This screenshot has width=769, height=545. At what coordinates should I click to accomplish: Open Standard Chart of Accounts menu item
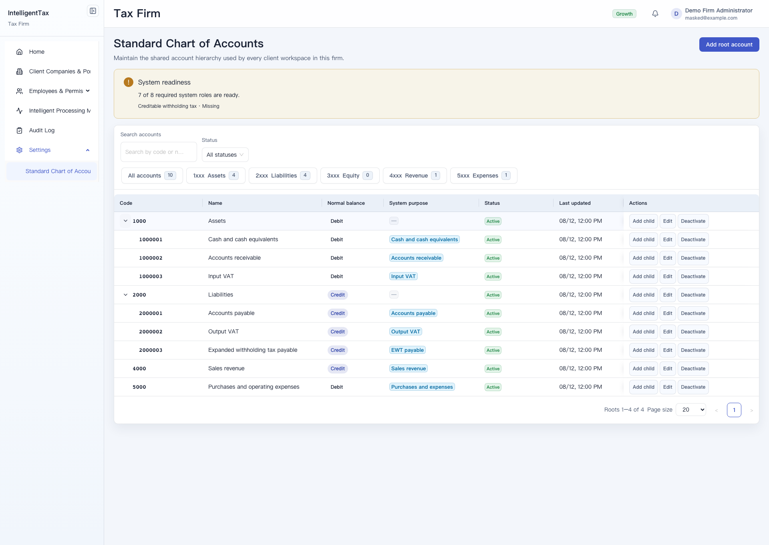click(x=52, y=171)
